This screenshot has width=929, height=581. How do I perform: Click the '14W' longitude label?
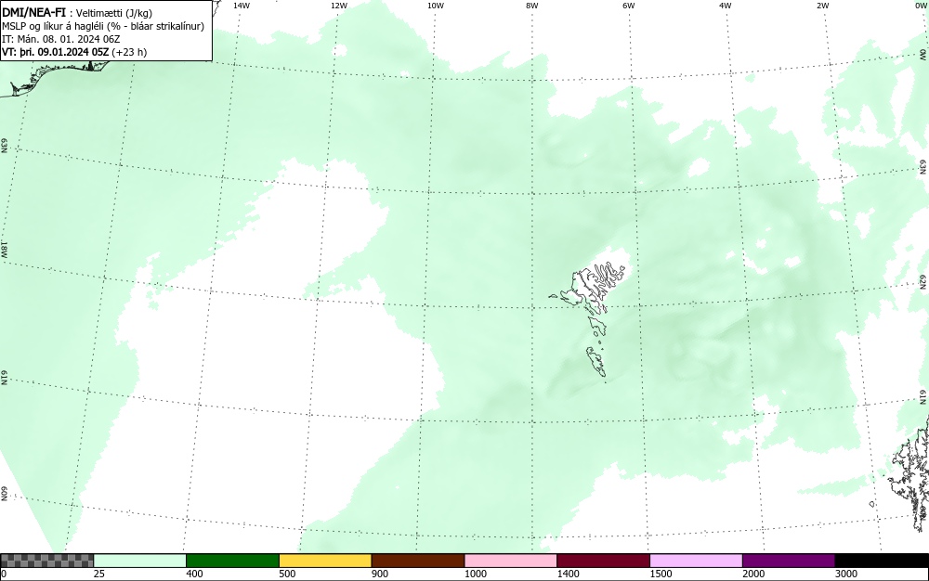pyautogui.click(x=242, y=6)
